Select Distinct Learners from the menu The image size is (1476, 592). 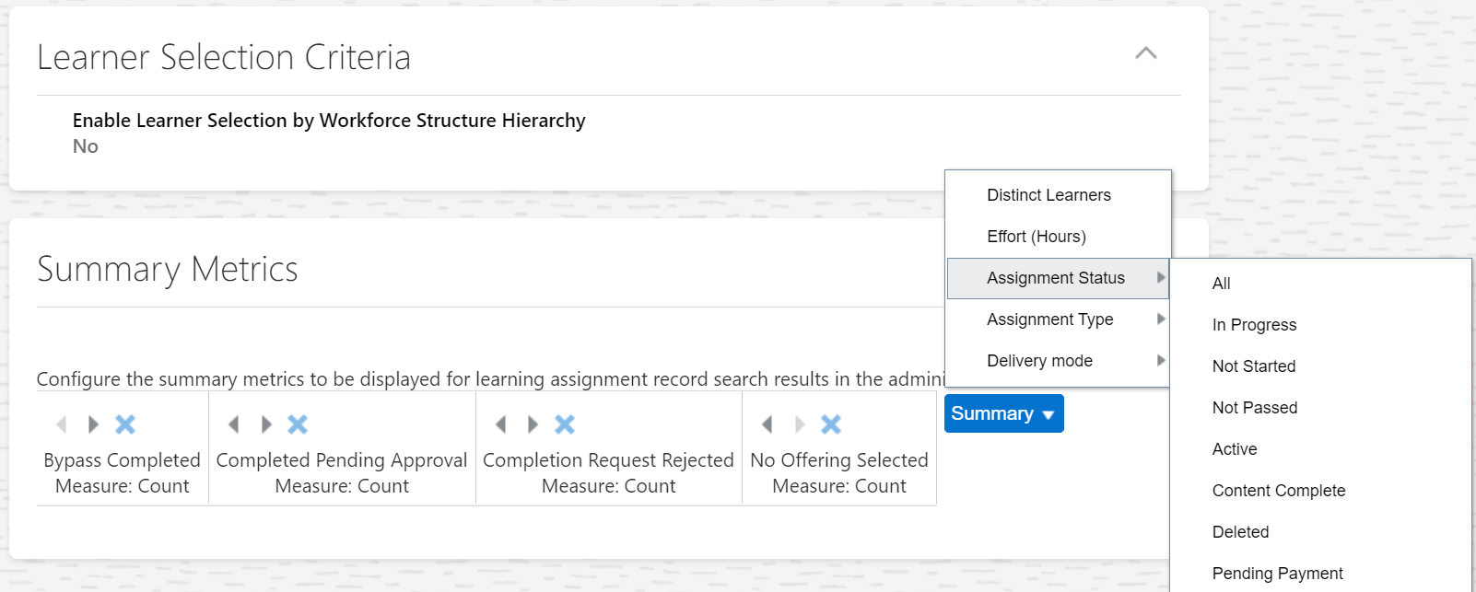pos(1048,195)
